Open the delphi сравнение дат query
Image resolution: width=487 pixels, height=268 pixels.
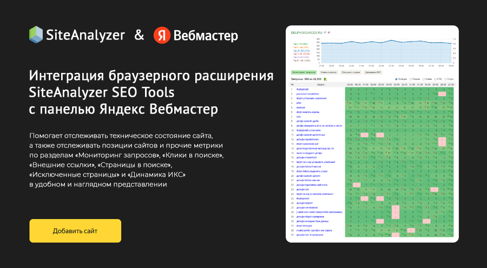click(307, 144)
